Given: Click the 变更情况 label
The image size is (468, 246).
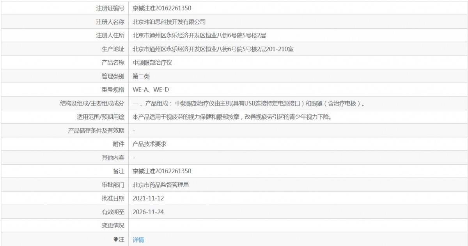Looking at the screenshot, I should point(113,226).
